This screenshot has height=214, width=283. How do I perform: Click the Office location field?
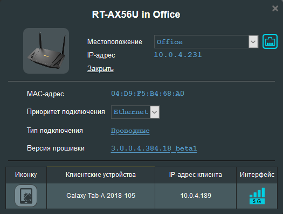pos(202,42)
